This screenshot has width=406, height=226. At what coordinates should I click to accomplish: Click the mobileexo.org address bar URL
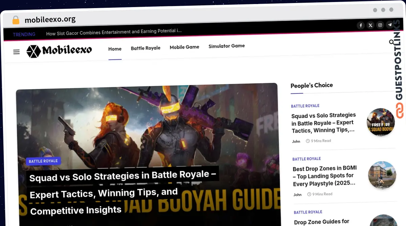(50, 20)
